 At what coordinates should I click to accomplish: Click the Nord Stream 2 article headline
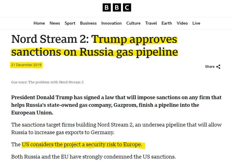click(94, 45)
